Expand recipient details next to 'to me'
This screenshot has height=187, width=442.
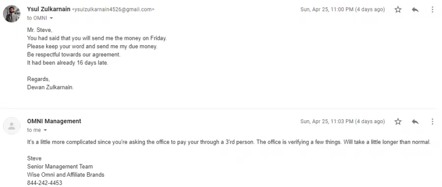pos(45,130)
